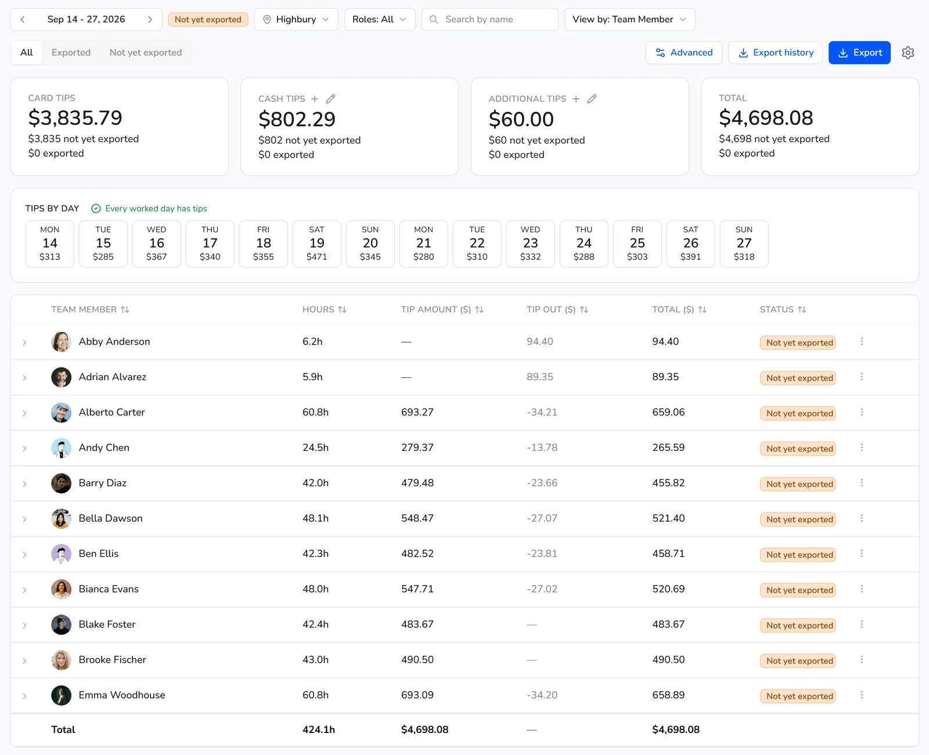
Task: Open Export history
Action: pyautogui.click(x=775, y=53)
